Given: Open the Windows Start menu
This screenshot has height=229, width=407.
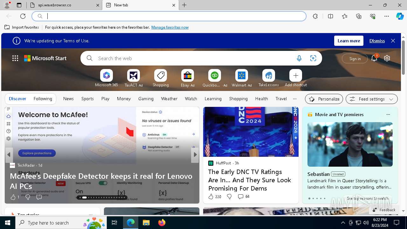Looking at the screenshot, I should tap(8, 223).
